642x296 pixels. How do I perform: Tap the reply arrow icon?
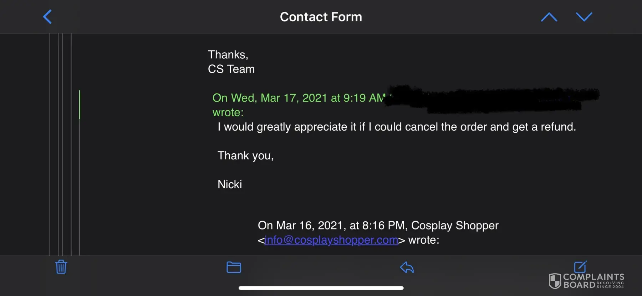tap(407, 267)
